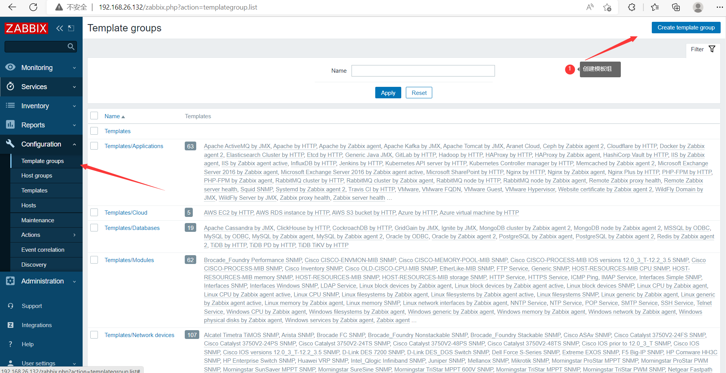Open Maintenance menu item
Image resolution: width=726 pixels, height=373 pixels.
point(38,220)
